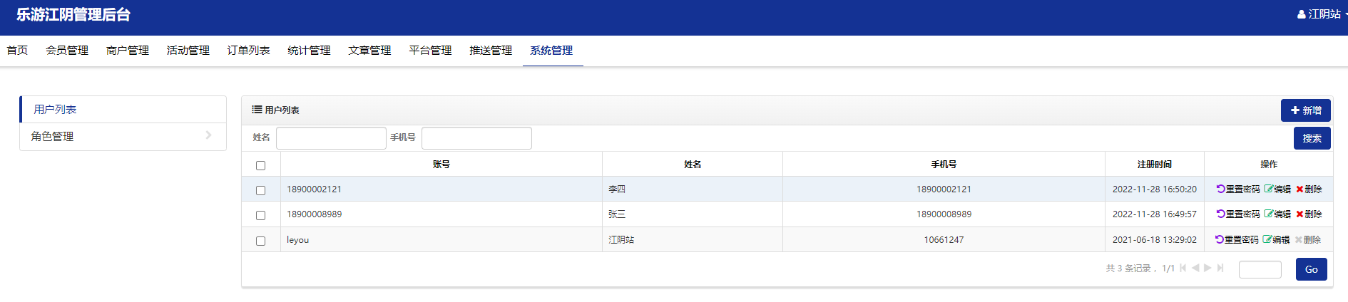This screenshot has height=302, width=1348.
Task: Focus the 手机号 search input field
Action: coord(476,138)
